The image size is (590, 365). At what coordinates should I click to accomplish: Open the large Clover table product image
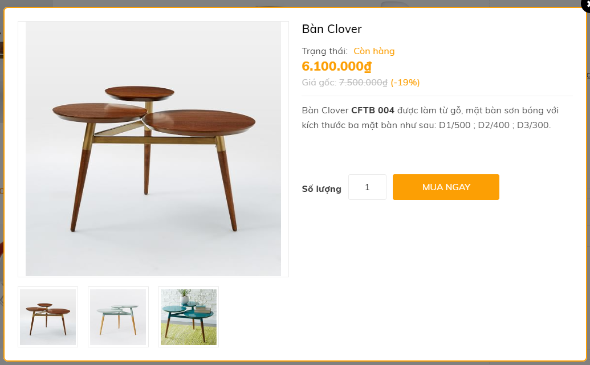pyautogui.click(x=153, y=149)
